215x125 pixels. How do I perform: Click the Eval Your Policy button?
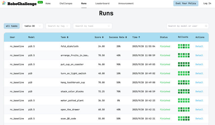point(186,3)
